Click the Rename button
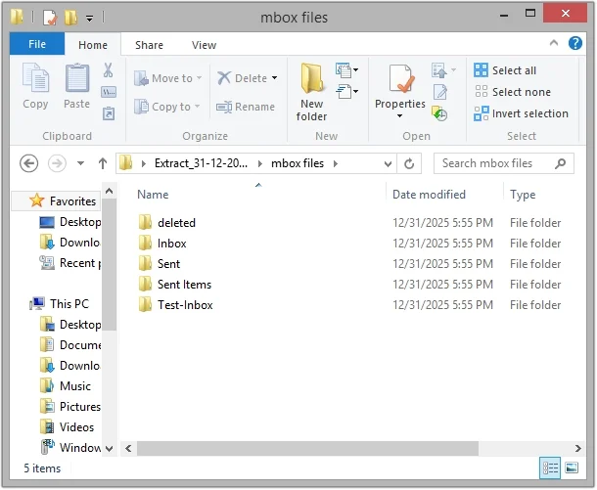597x490 pixels. [246, 107]
